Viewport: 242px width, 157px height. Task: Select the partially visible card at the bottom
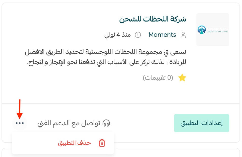click(121, 152)
